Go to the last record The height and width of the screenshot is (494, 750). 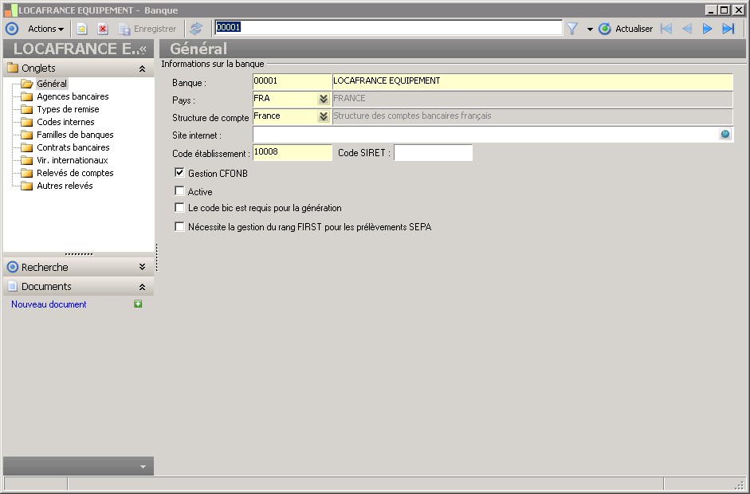[x=728, y=29]
